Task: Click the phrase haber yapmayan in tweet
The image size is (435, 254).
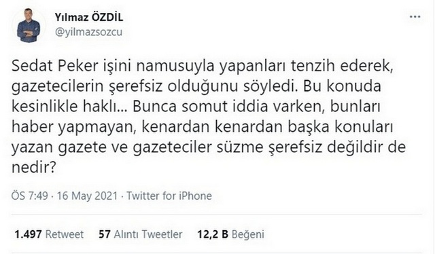Action: tap(77, 127)
